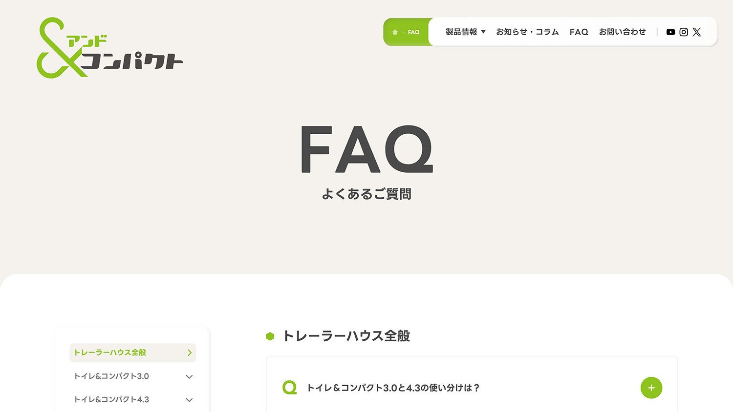Open the YouTube channel icon
Viewport: 733px width, 412px height.
point(670,32)
